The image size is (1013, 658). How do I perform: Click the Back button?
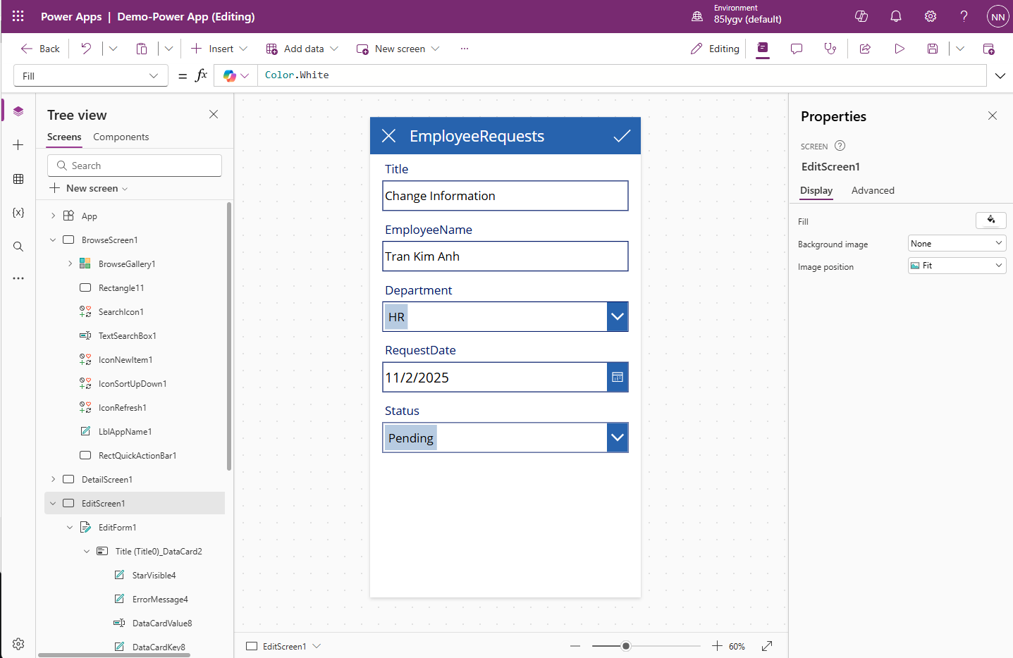(x=41, y=49)
